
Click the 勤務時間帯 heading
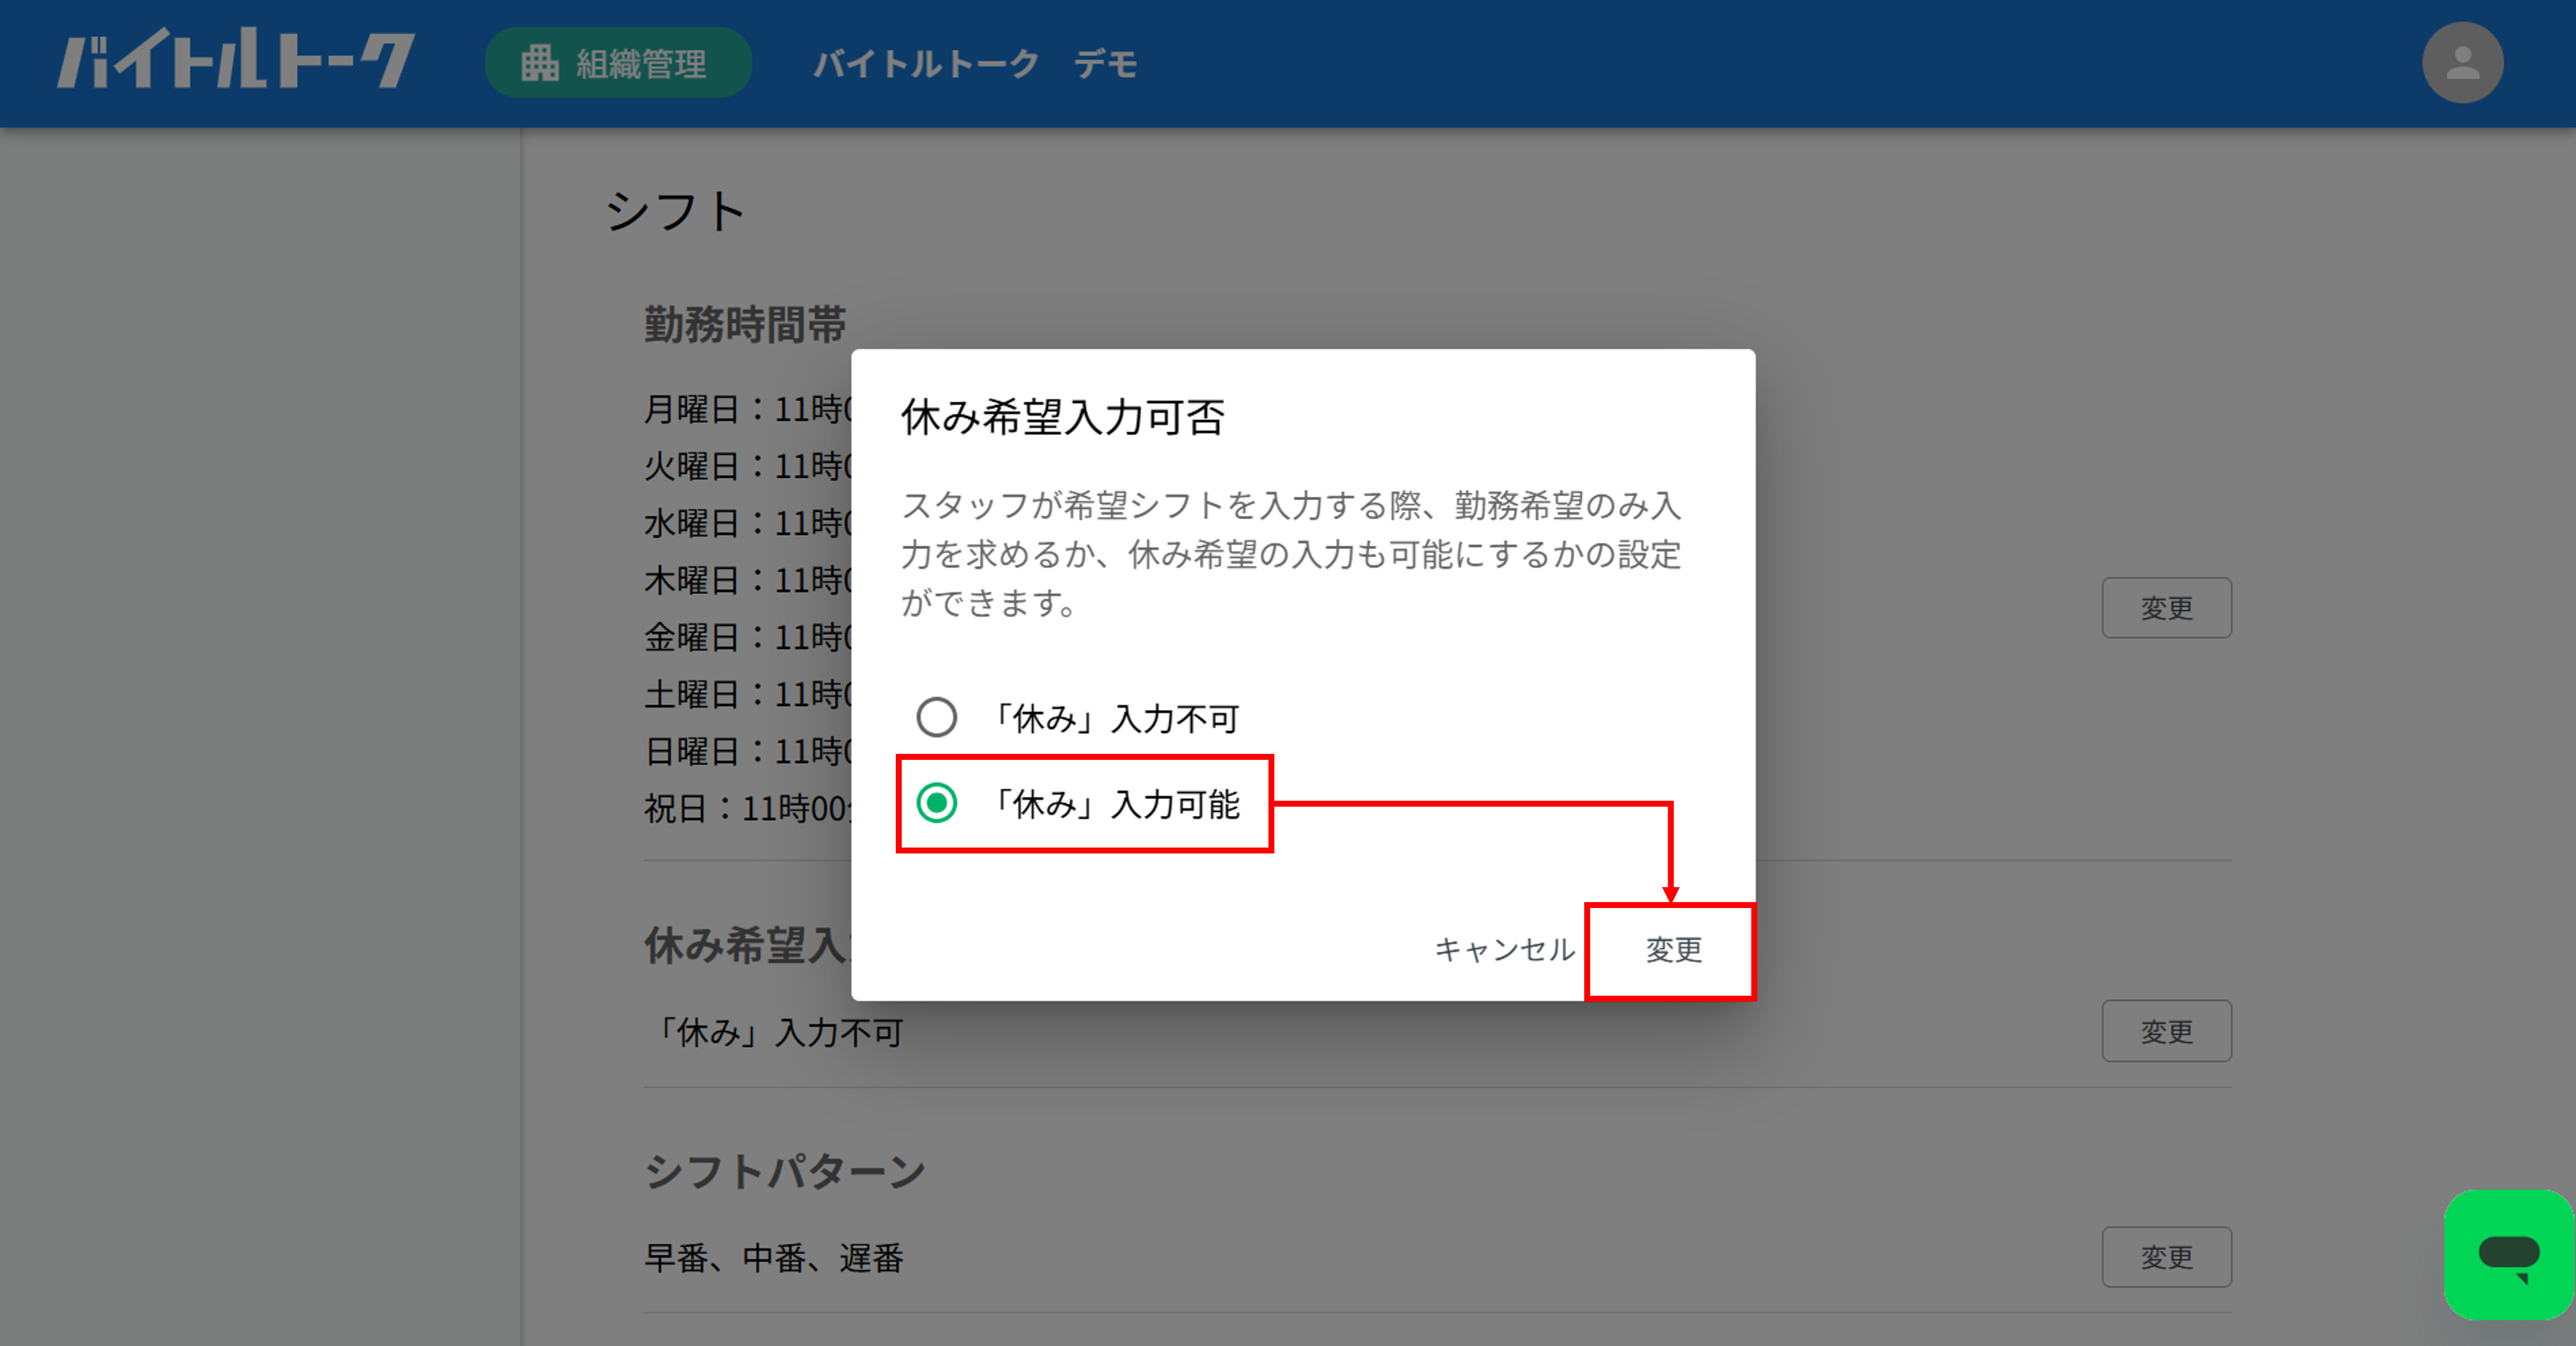point(745,325)
